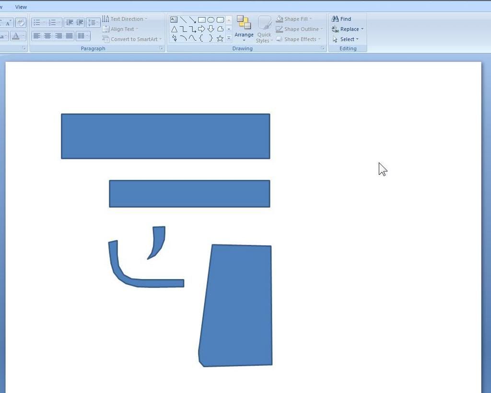The width and height of the screenshot is (491, 393).
Task: Select the Arc shape
Action: tap(183, 38)
